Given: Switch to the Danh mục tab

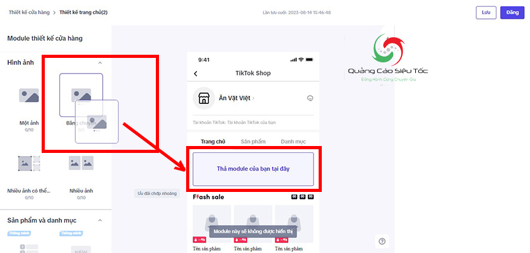Looking at the screenshot, I should tap(293, 142).
